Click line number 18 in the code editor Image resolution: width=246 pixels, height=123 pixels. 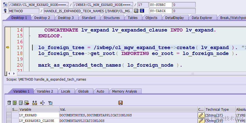[20, 53]
